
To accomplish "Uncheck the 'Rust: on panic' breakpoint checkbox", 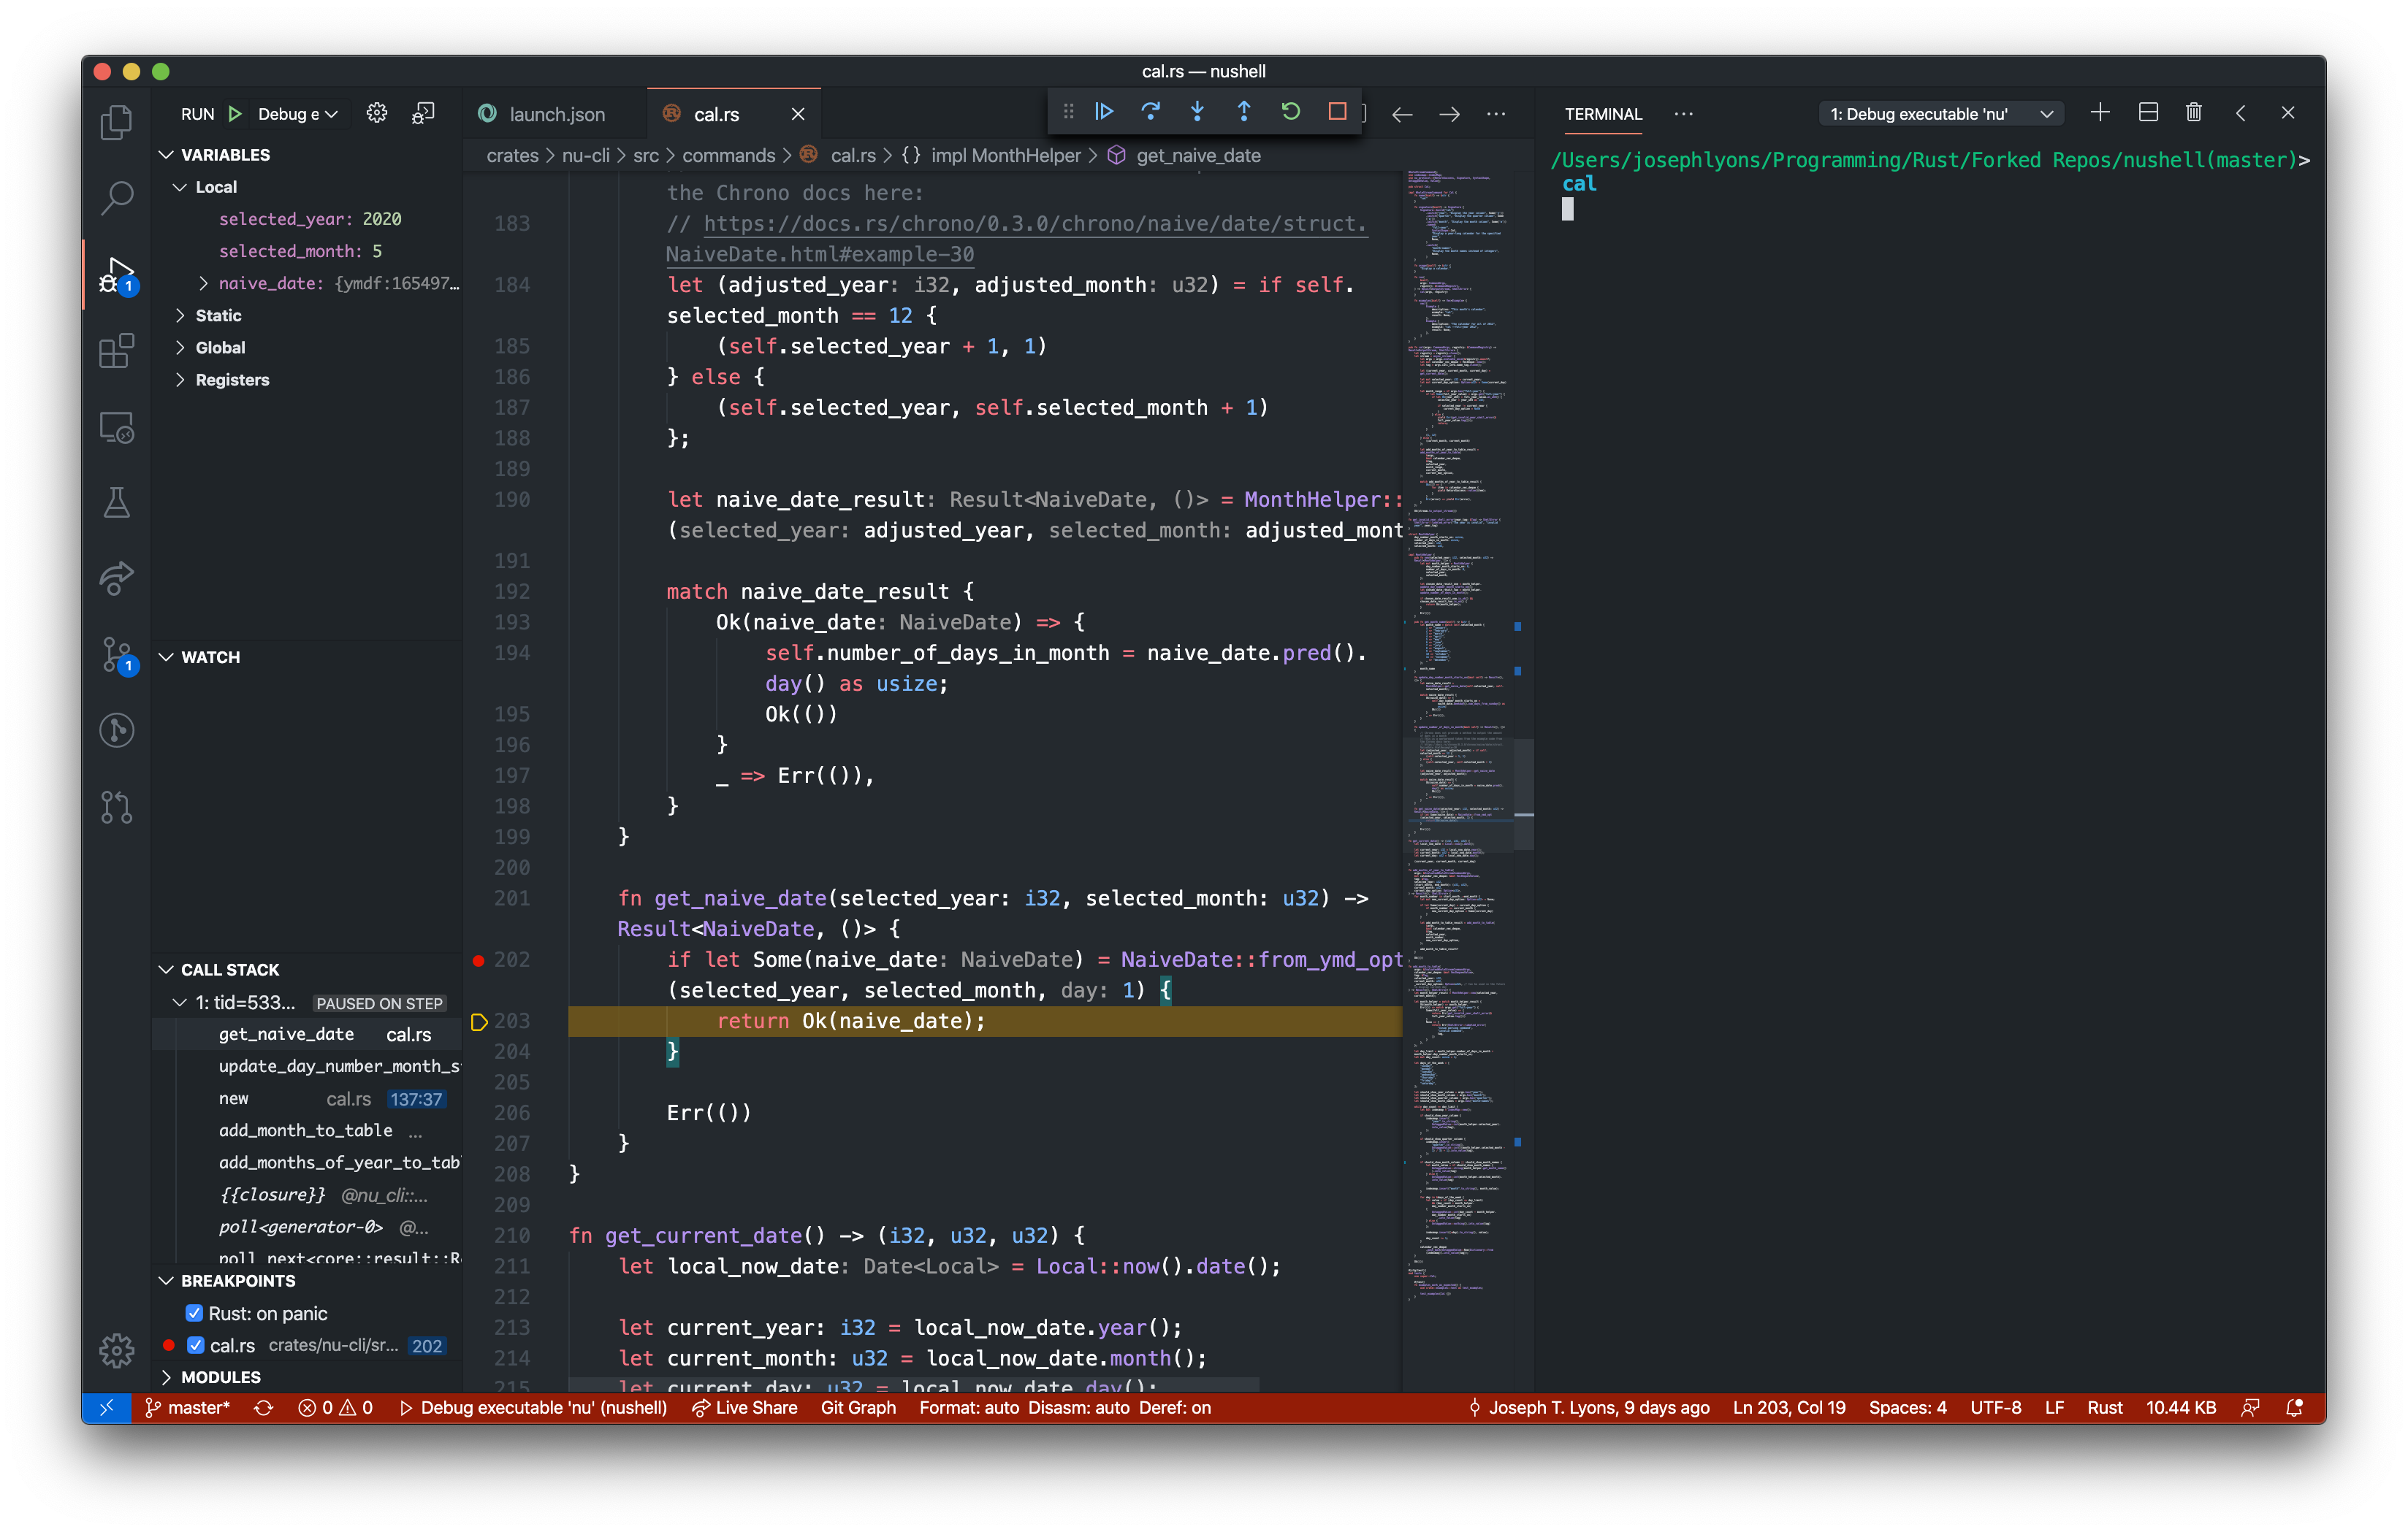I will click(196, 1313).
